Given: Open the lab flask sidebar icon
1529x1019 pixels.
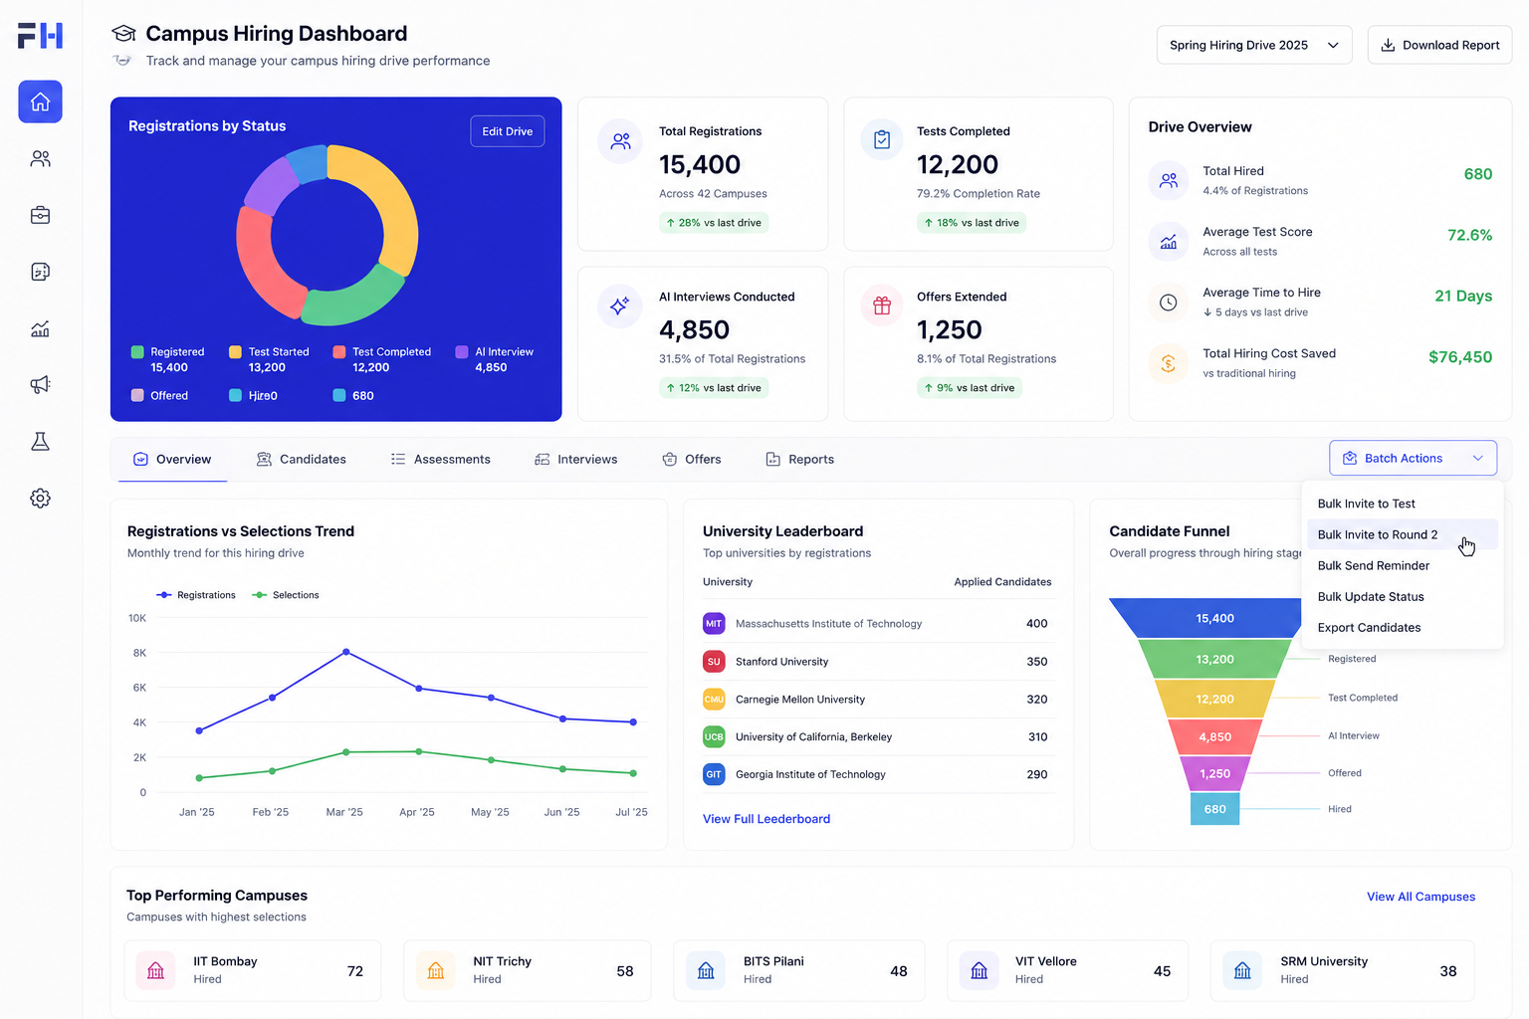Looking at the screenshot, I should tap(40, 441).
